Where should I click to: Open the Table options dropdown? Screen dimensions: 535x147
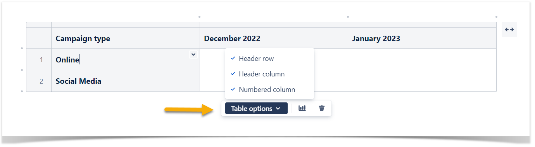tap(256, 109)
